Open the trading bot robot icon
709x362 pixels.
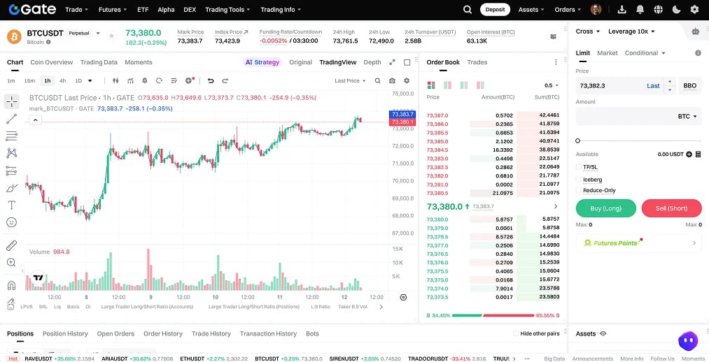point(696,31)
